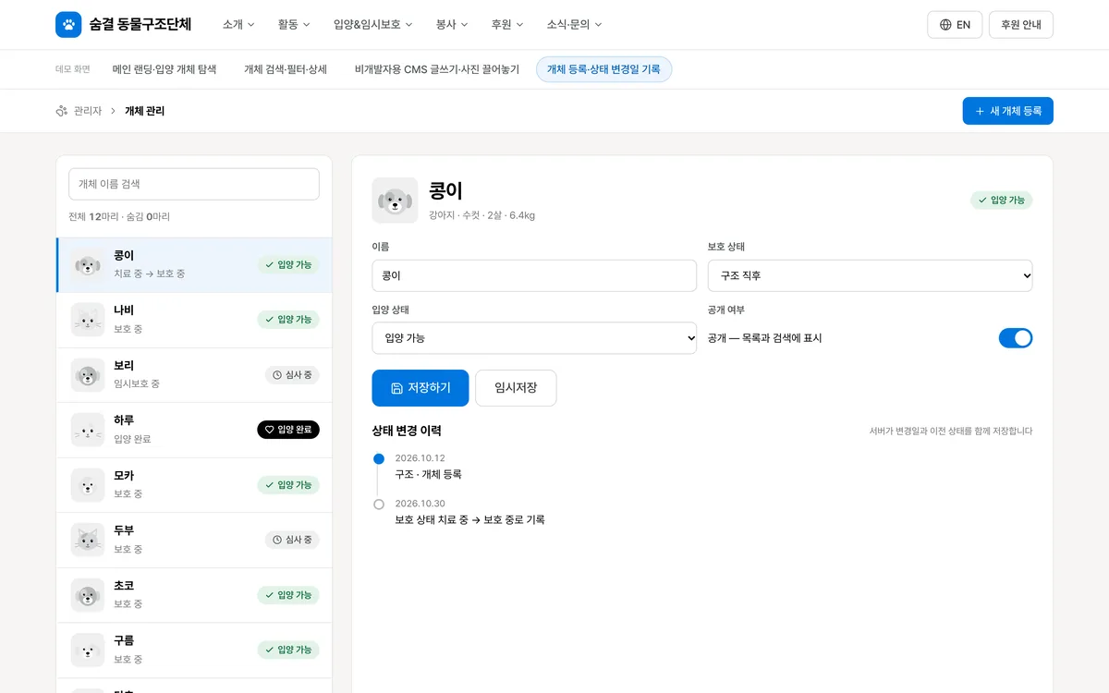Switch to 개체 검색·필터·상세 tab

tap(286, 69)
